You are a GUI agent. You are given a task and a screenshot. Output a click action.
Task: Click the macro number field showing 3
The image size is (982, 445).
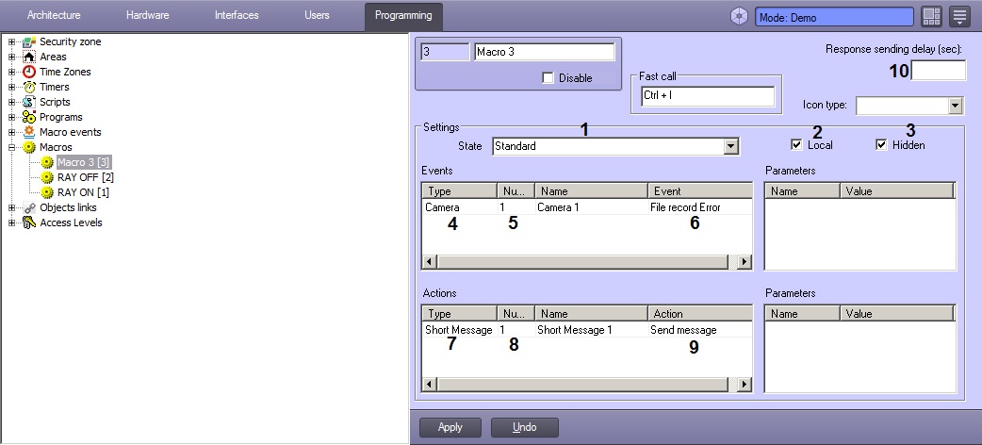point(445,52)
